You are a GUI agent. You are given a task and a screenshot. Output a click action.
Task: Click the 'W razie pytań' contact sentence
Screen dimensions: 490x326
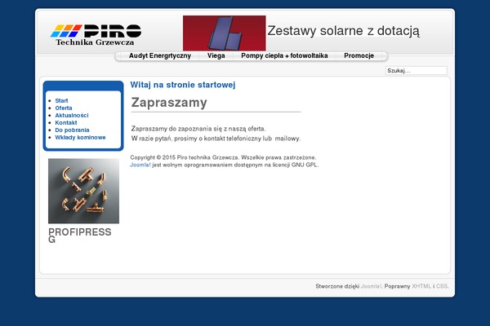tap(216, 139)
